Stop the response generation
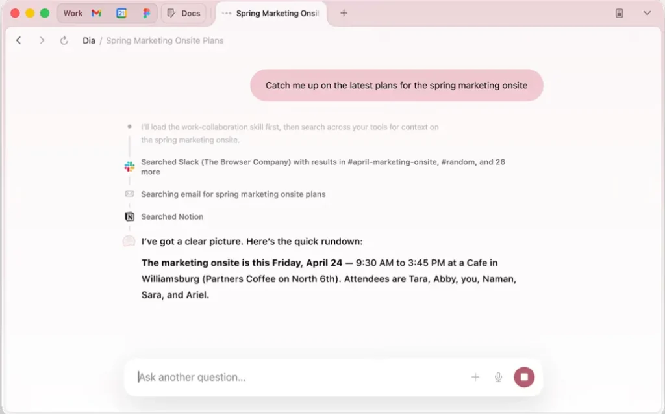 tap(524, 377)
